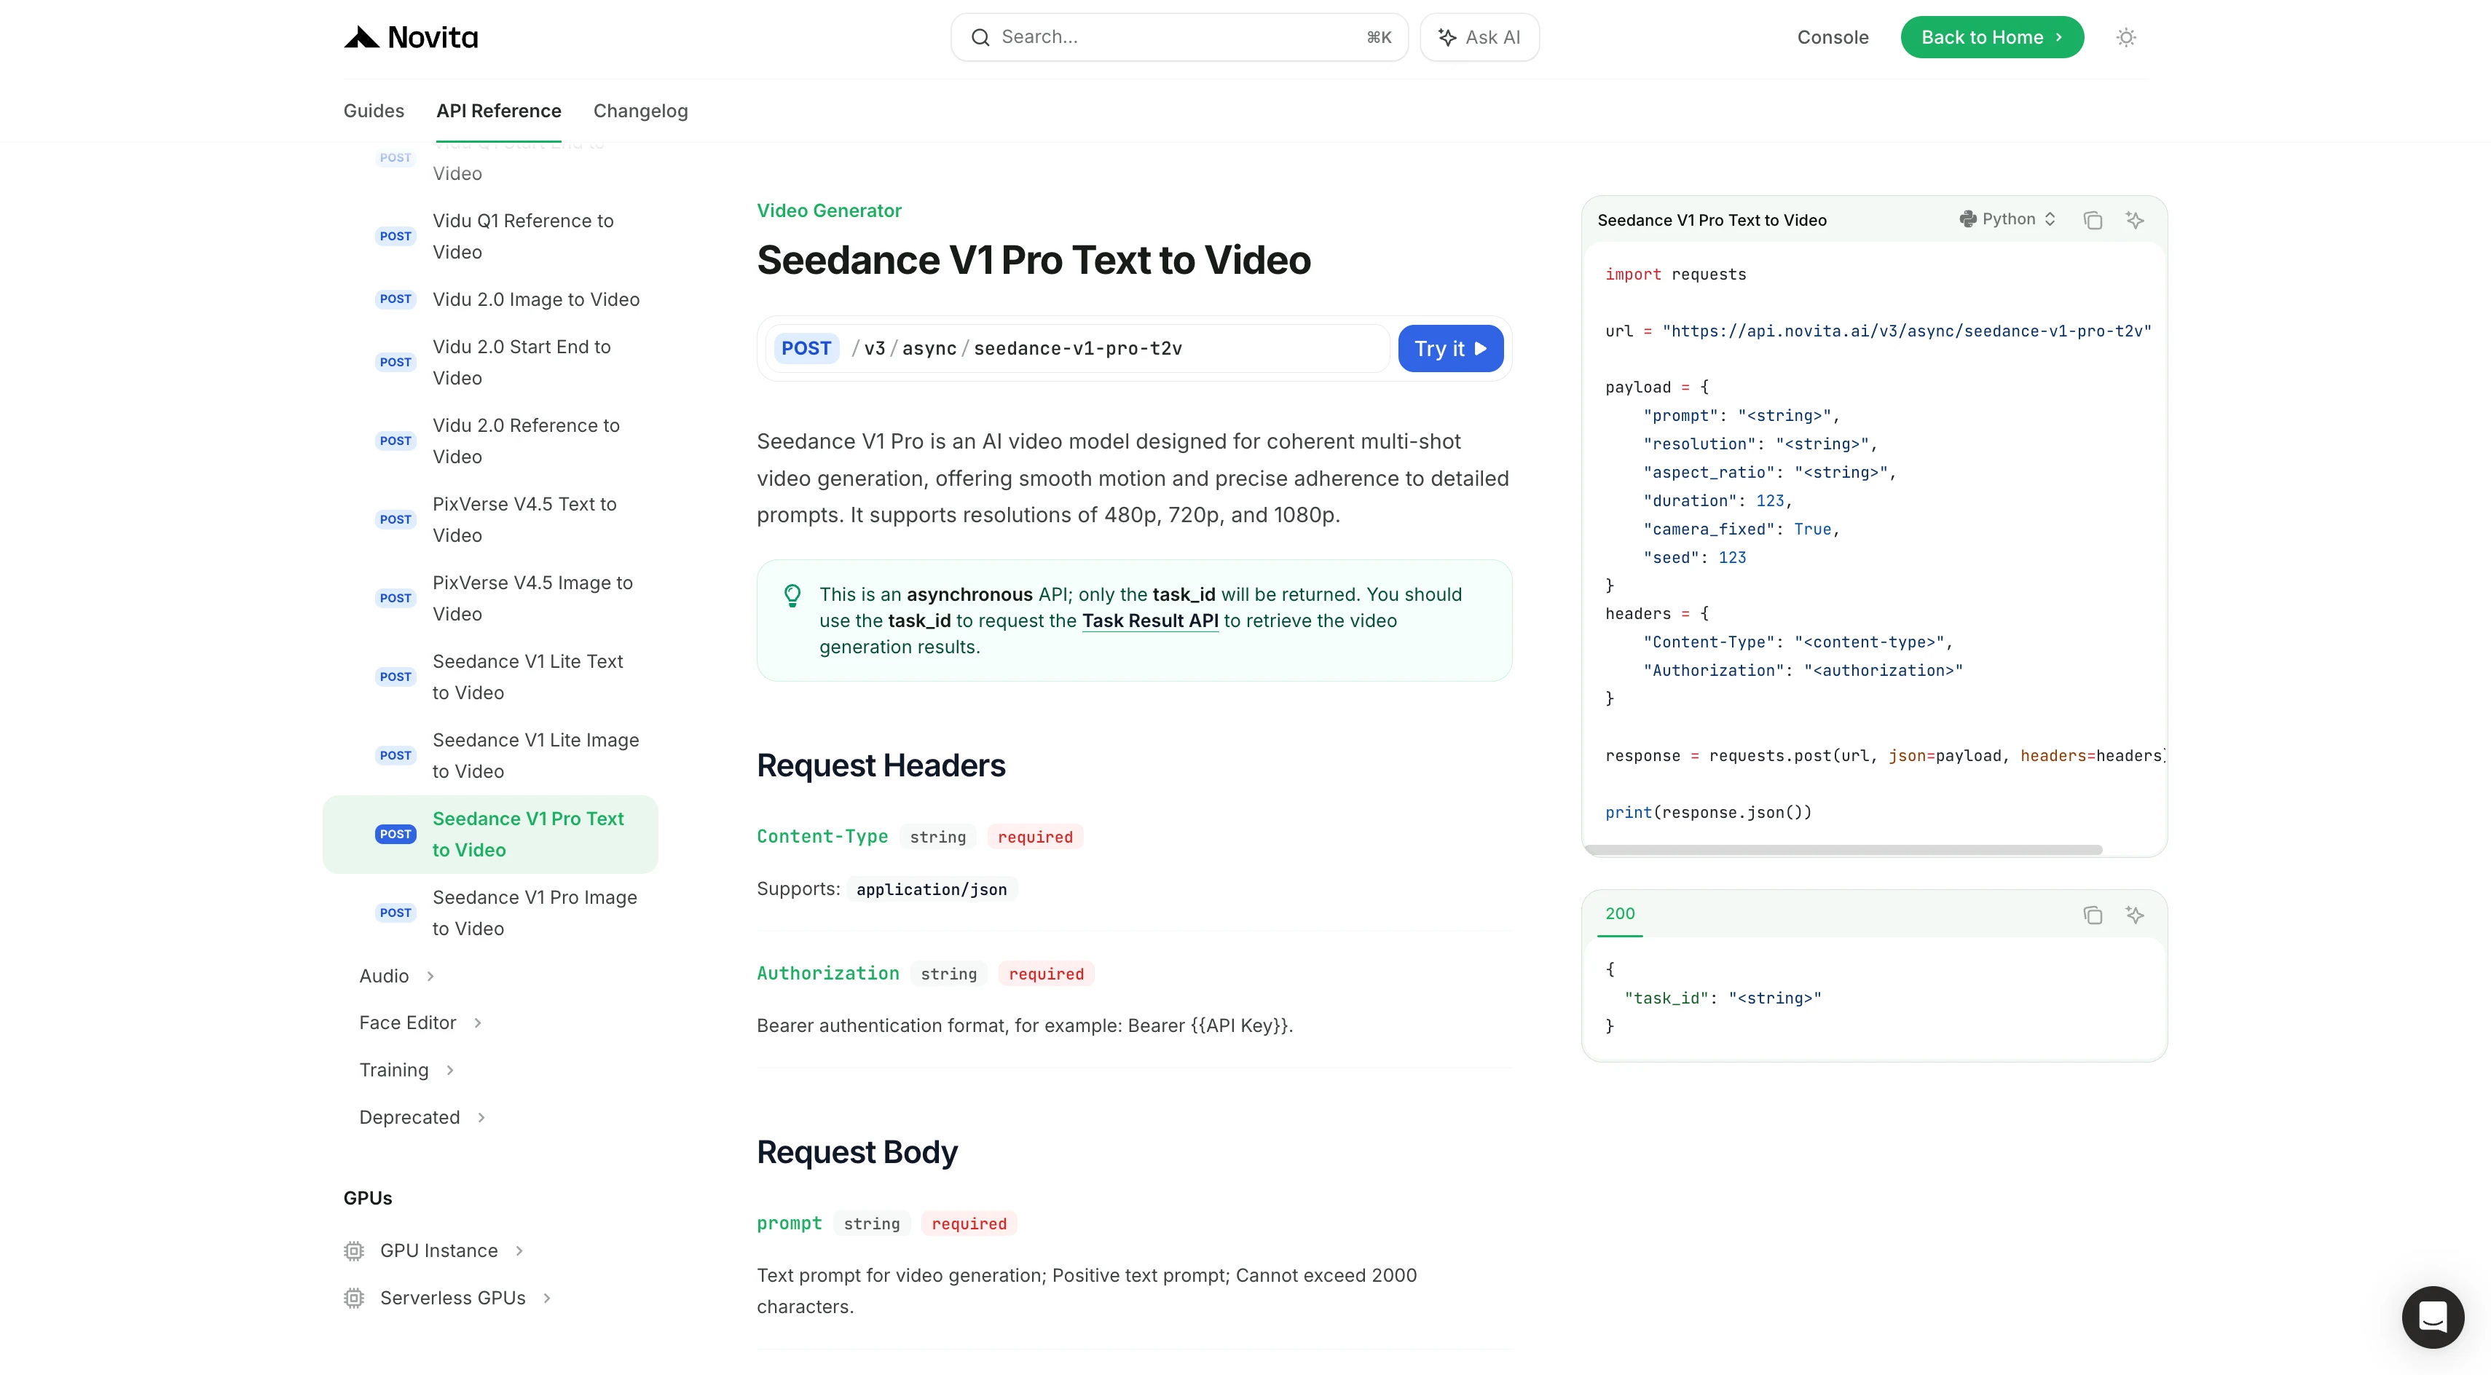
Task: Select the 200 response tab
Action: point(1620,915)
